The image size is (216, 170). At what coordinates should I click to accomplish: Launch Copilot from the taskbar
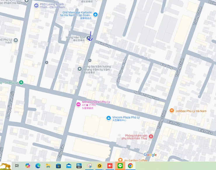[27, 166]
